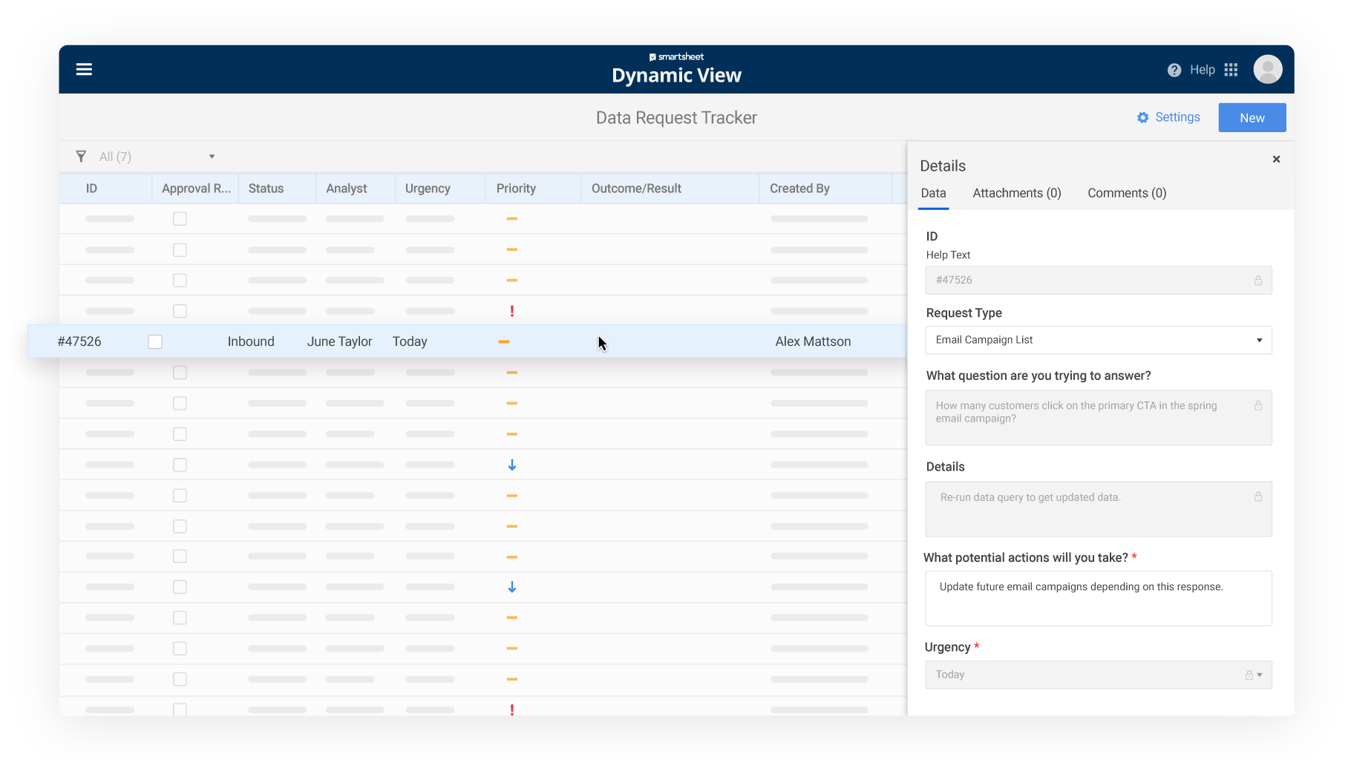Open the Comments tab
Screen dimensions: 1351x760
[1126, 193]
